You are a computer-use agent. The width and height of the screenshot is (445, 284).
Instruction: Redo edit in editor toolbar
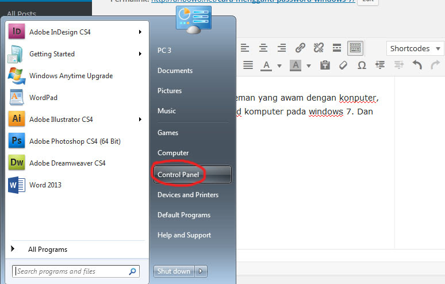point(435,65)
